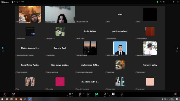Viewport: 180px width, 101px height.
Task: Select Sefanya Angel's profile photo
Action: click(x=120, y=82)
